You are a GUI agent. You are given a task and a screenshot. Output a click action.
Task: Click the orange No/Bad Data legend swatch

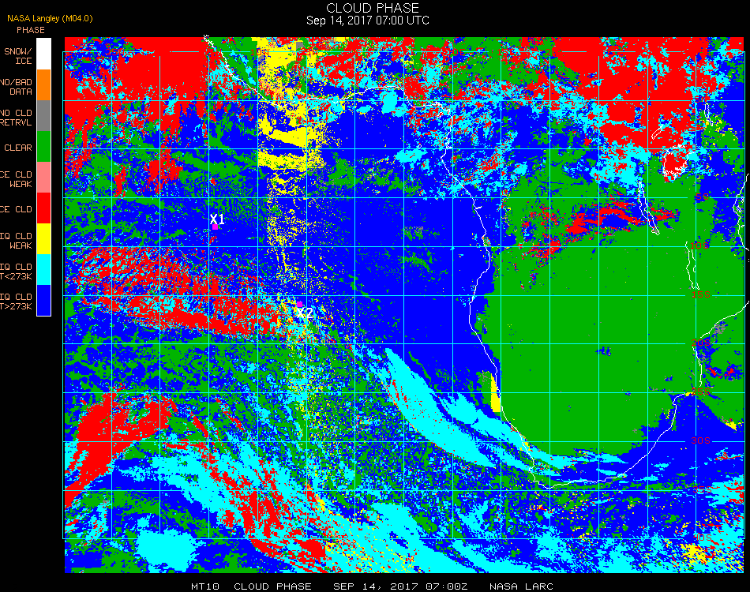tap(43, 85)
